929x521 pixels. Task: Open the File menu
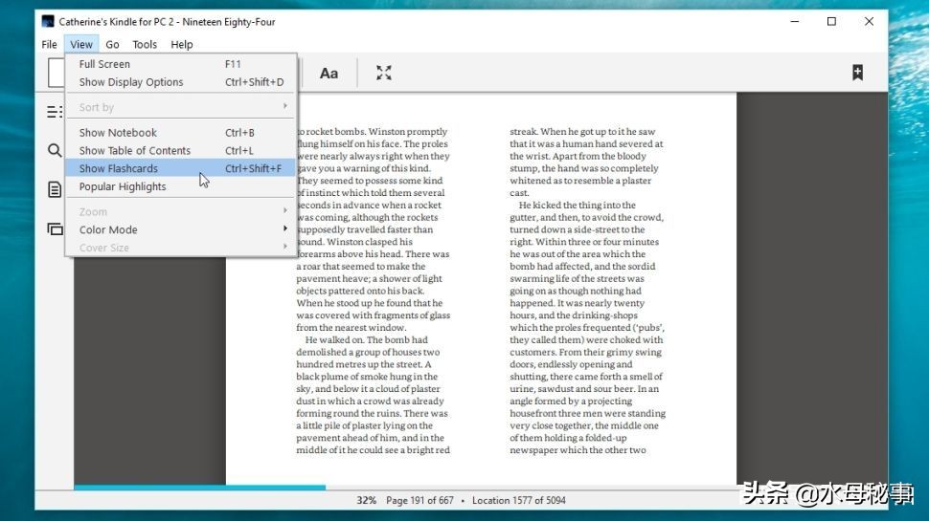coord(49,44)
